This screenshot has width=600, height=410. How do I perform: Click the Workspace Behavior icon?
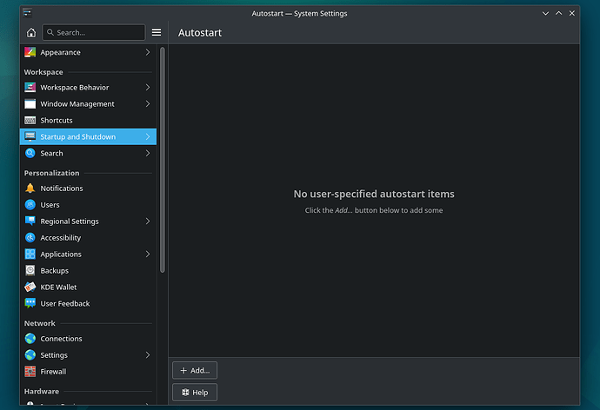coord(30,88)
